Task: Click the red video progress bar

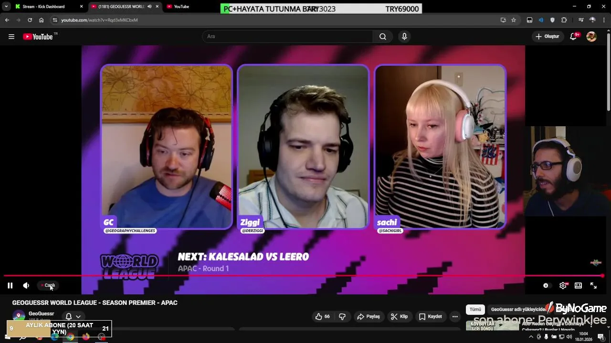Action: click(304, 276)
